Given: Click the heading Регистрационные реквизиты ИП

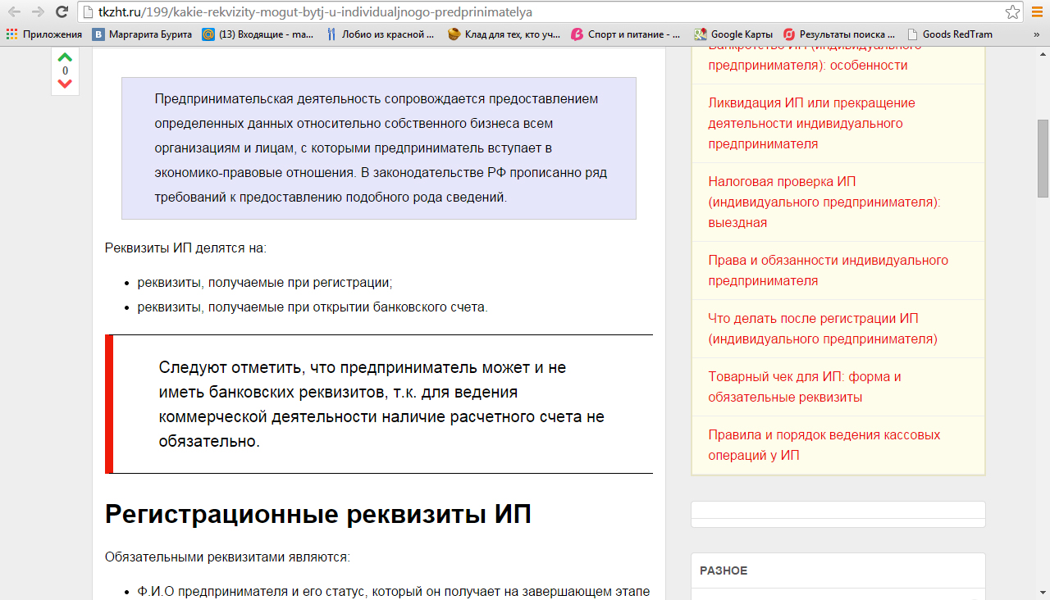Looking at the screenshot, I should (318, 514).
